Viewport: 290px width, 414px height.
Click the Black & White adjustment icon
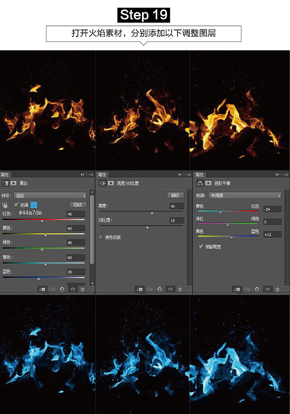click(6, 183)
